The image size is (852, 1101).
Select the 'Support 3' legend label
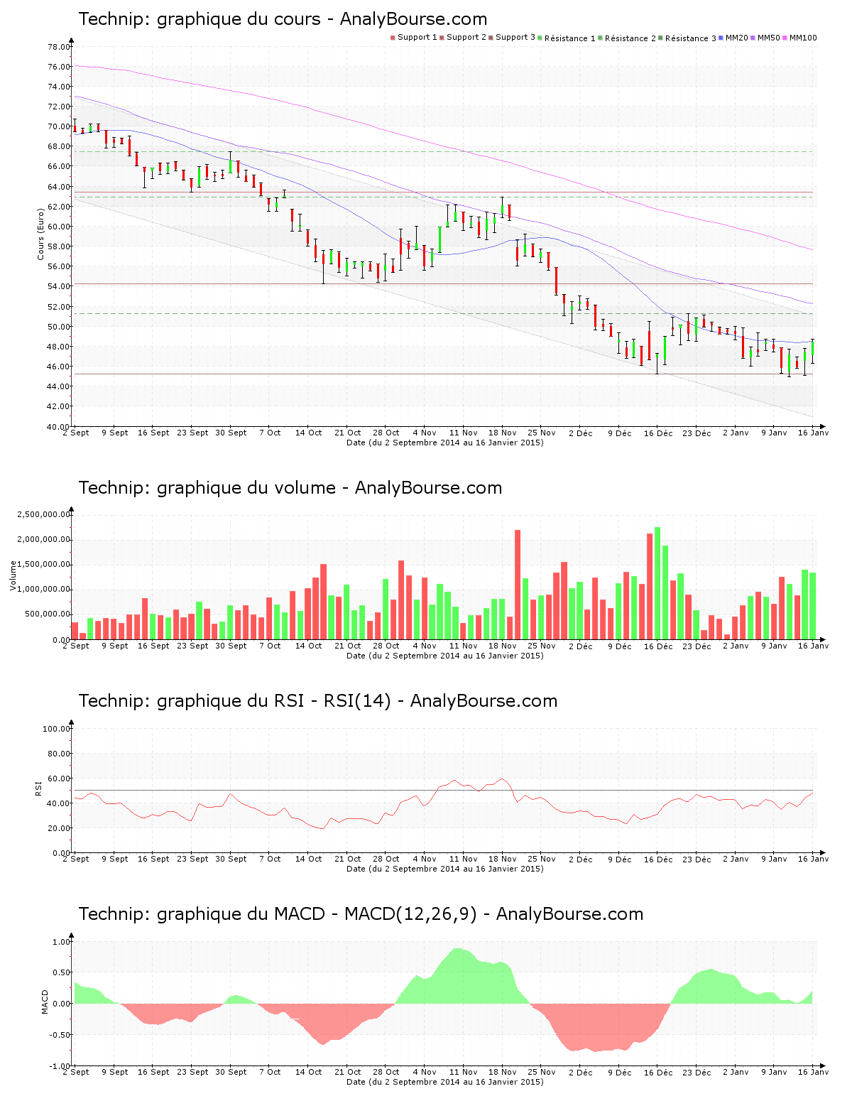point(515,38)
